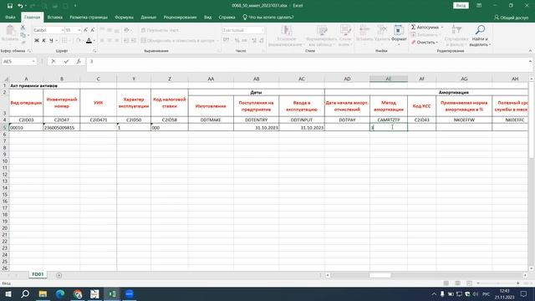This screenshot has width=535, height=301.
Task: Select column header AB
Action: (257, 79)
